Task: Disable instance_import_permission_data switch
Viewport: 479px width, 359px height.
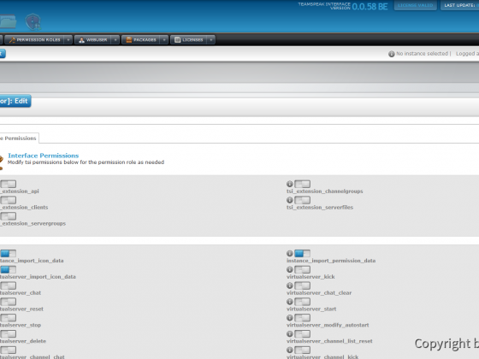Action: pos(303,253)
